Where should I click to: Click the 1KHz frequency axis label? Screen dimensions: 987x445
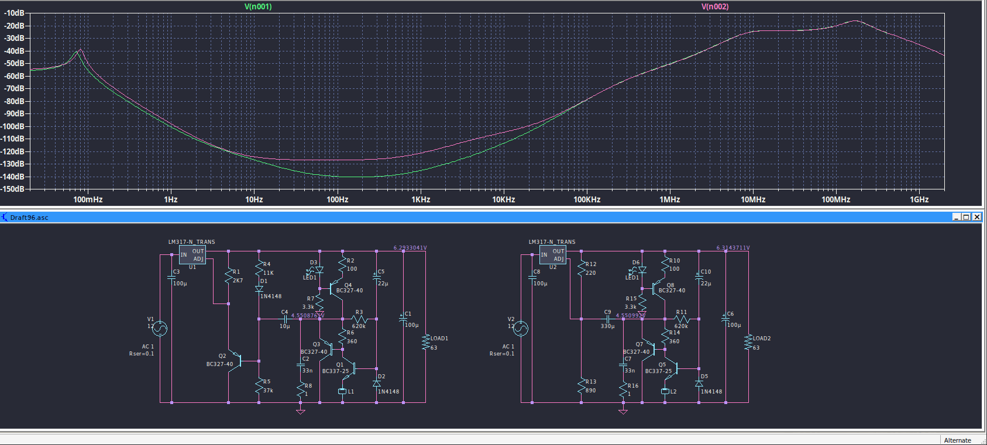(421, 199)
